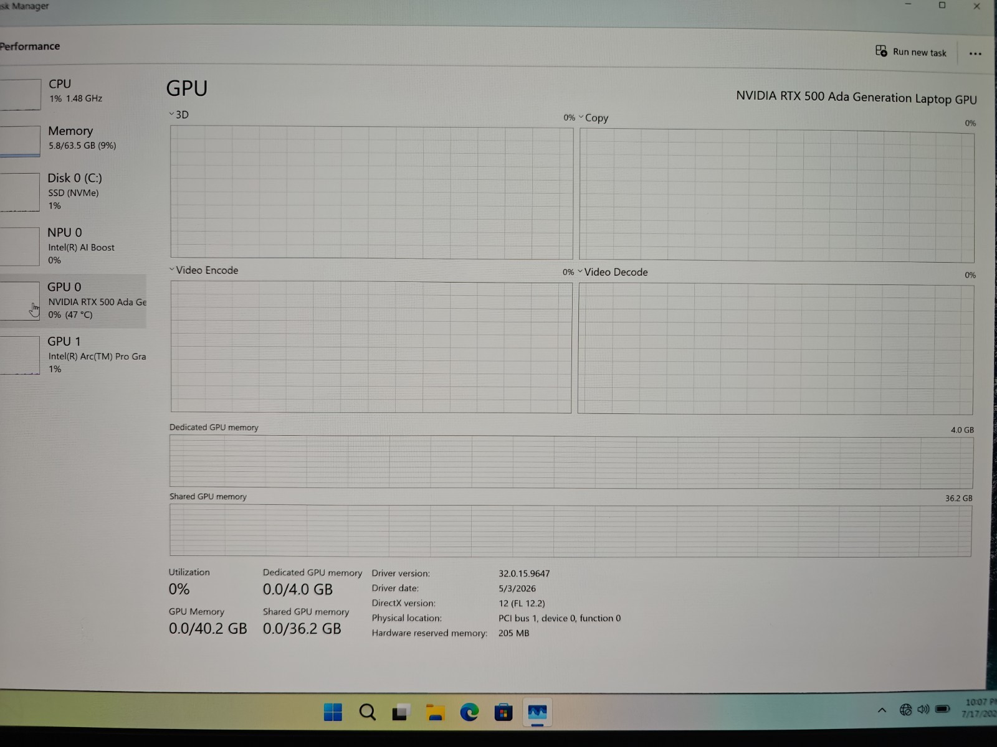The image size is (997, 747).
Task: Click the 0.0/36.2 GB shared memory value
Action: [302, 629]
